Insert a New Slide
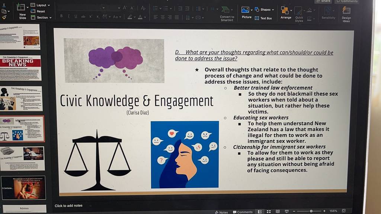The width and height of the screenshot is (381, 214). [x=21, y=11]
